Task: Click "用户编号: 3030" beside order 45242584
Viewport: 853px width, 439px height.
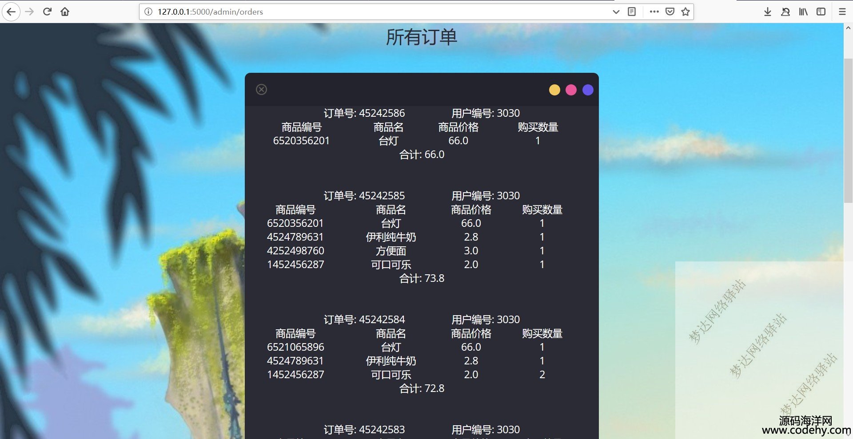Action: point(486,320)
